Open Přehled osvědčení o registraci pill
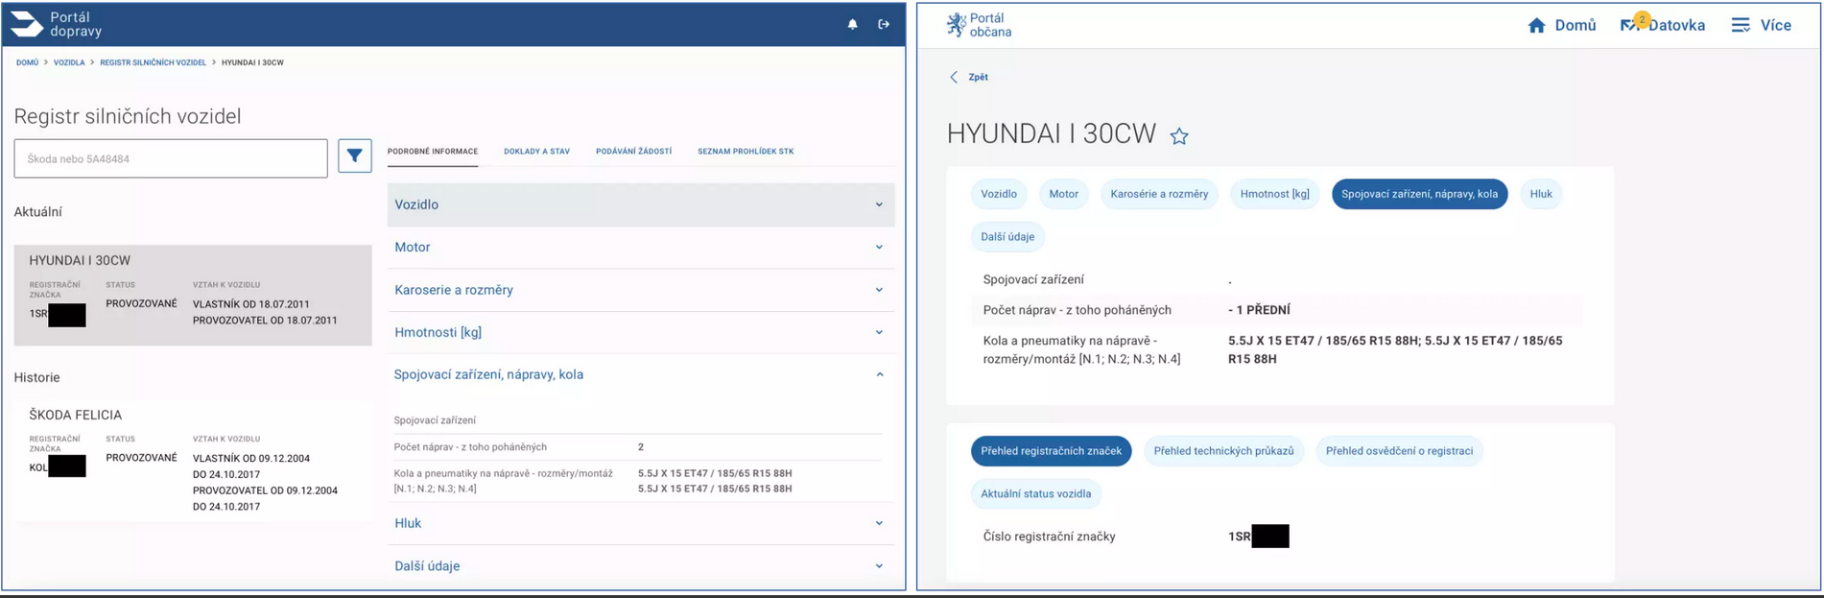Image resolution: width=1824 pixels, height=598 pixels. tap(1399, 451)
